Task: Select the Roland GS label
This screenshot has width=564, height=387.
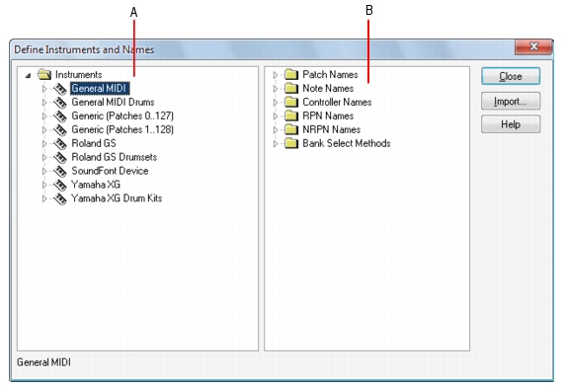Action: (94, 143)
